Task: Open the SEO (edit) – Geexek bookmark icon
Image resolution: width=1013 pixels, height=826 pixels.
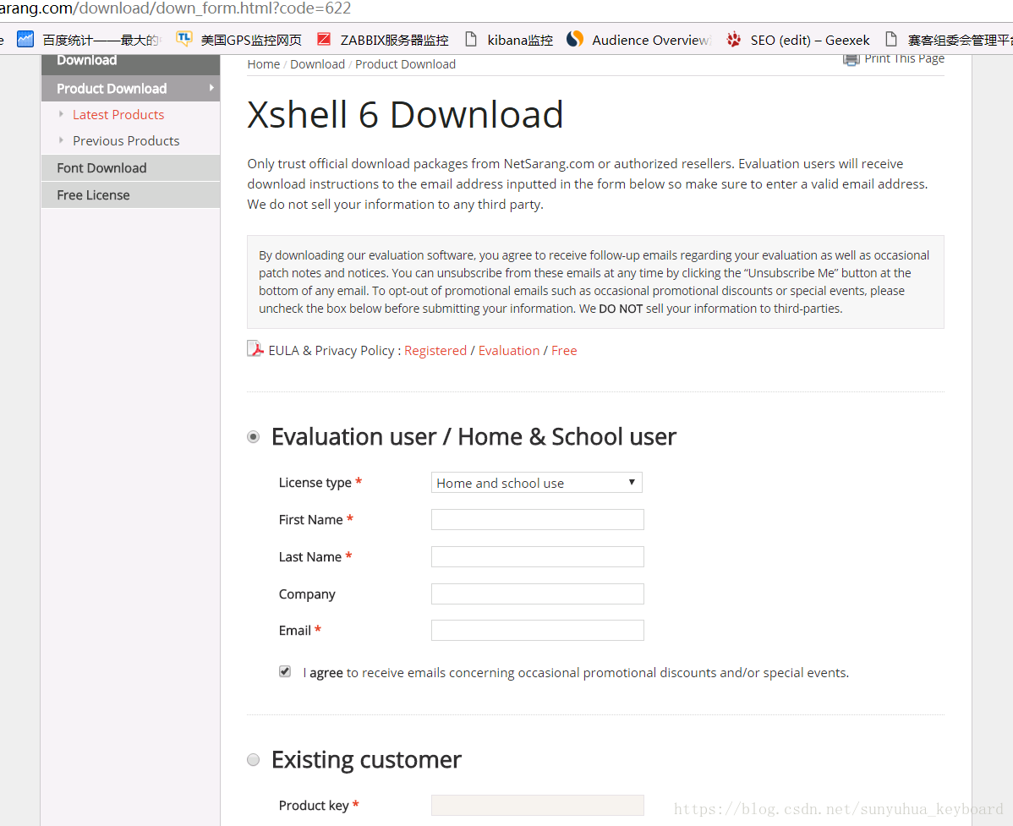Action: click(733, 40)
